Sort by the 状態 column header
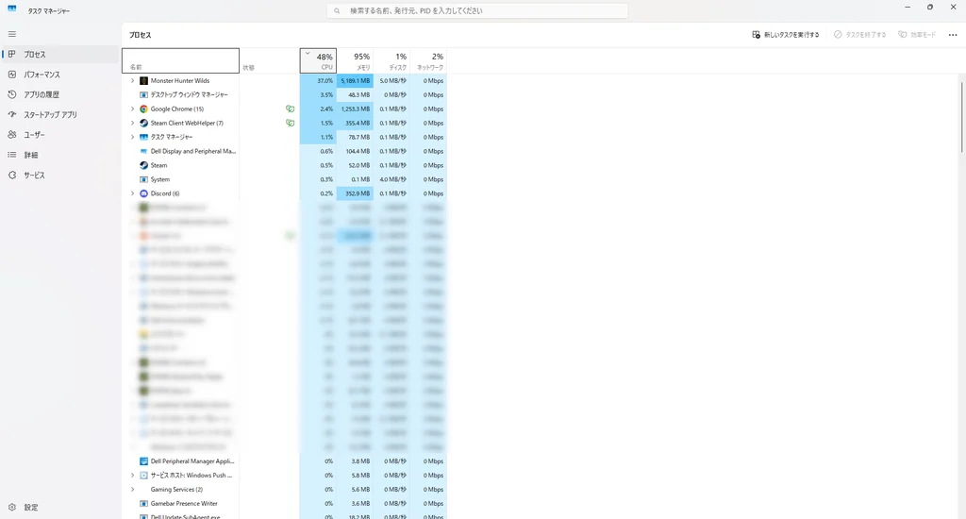Viewport: 966px width, 519px height. point(269,61)
